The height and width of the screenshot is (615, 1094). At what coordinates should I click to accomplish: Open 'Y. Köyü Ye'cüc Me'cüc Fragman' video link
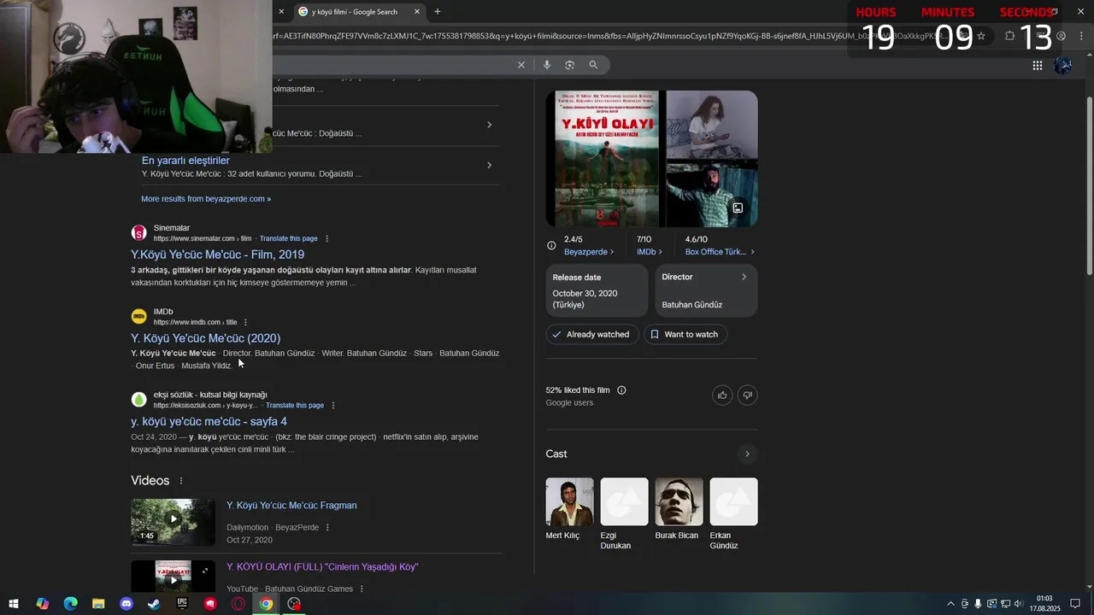coord(291,506)
